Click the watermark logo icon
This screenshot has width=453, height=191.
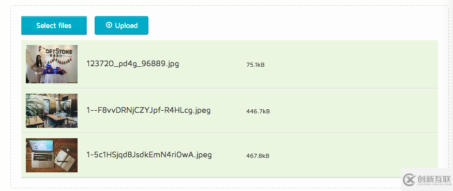pos(410,180)
